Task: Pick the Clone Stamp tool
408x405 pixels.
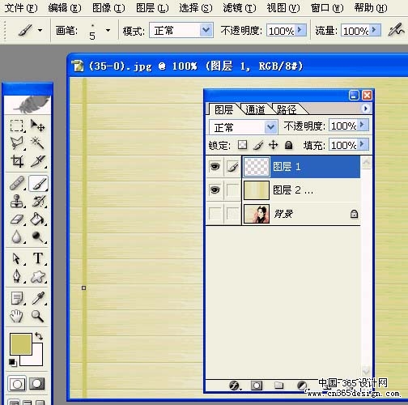Action: pyautogui.click(x=17, y=201)
